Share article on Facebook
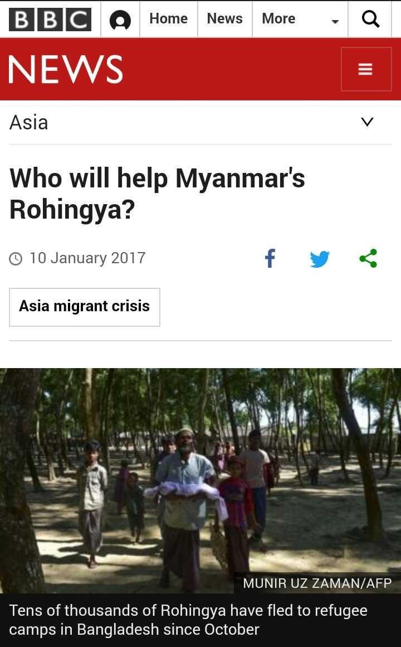The width and height of the screenshot is (401, 647). click(270, 258)
